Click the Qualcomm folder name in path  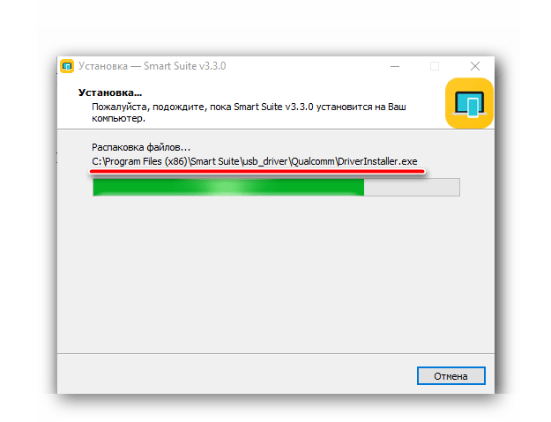[313, 161]
